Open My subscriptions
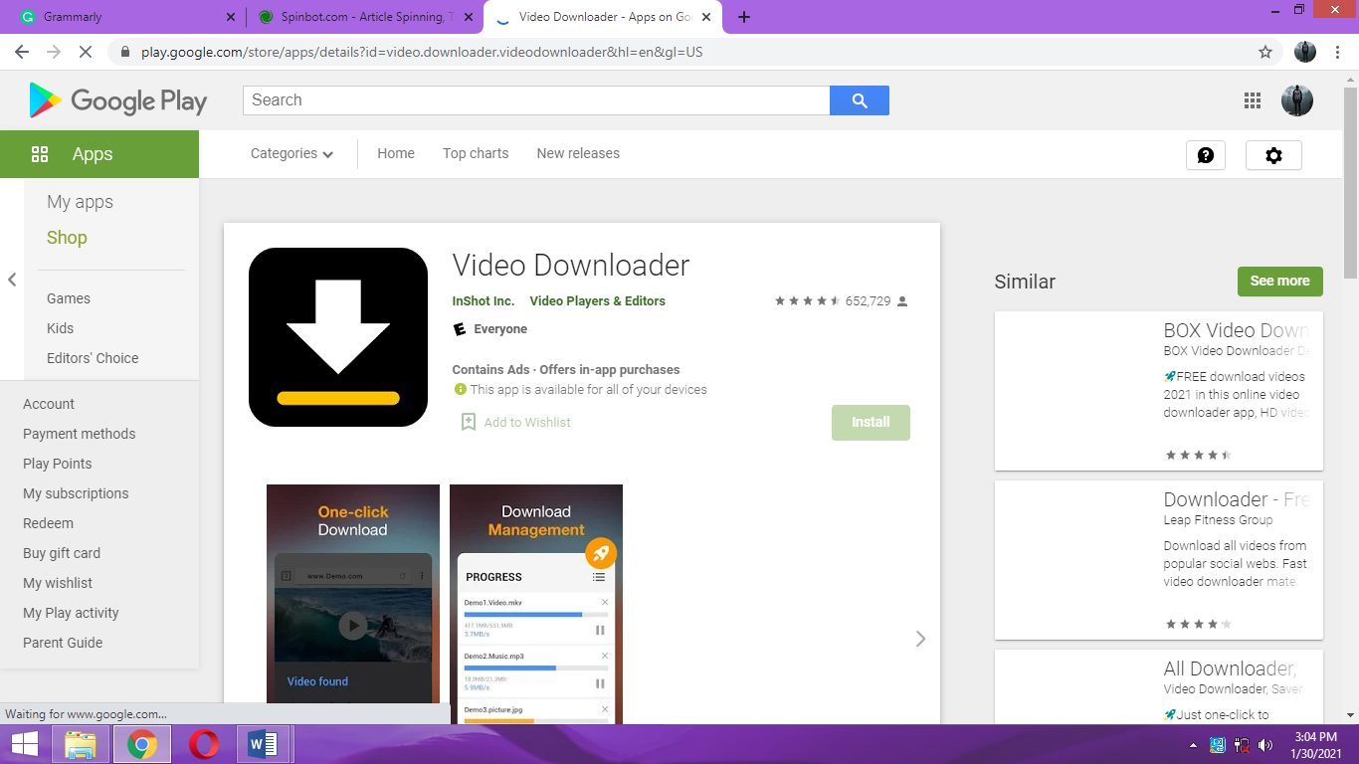Screen dimensions: 1359x764 click(x=76, y=493)
